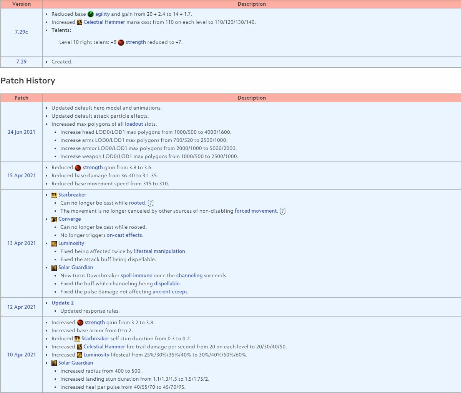Image resolution: width=461 pixels, height=393 pixels.
Task: Click the Converge ability icon
Action: pyautogui.click(x=54, y=219)
